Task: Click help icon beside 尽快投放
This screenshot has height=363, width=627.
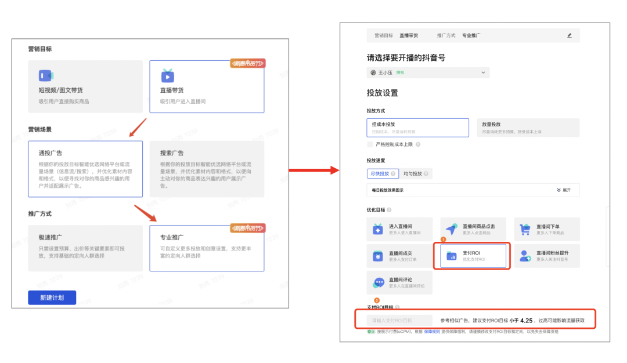Action: click(x=393, y=174)
